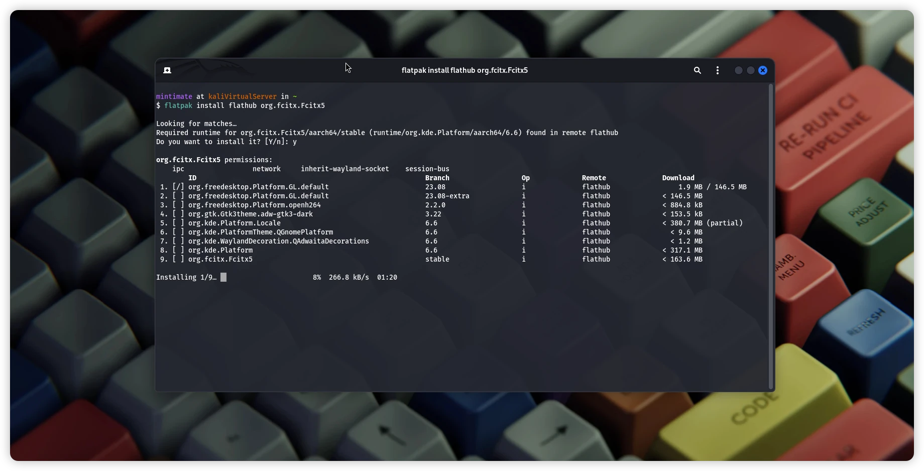This screenshot has width=924, height=471.
Task: Click the 'Installing 1/9…' status text
Action: pos(186,277)
